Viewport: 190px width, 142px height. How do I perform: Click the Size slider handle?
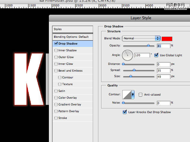coord(131,76)
